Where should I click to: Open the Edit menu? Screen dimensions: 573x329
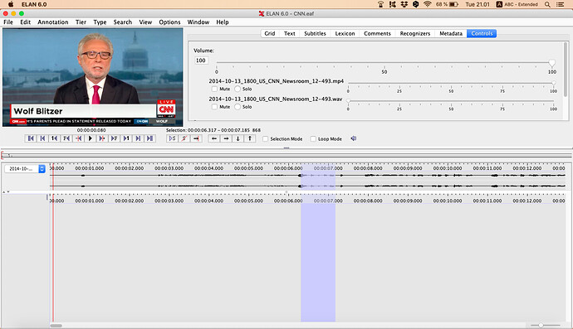point(25,22)
